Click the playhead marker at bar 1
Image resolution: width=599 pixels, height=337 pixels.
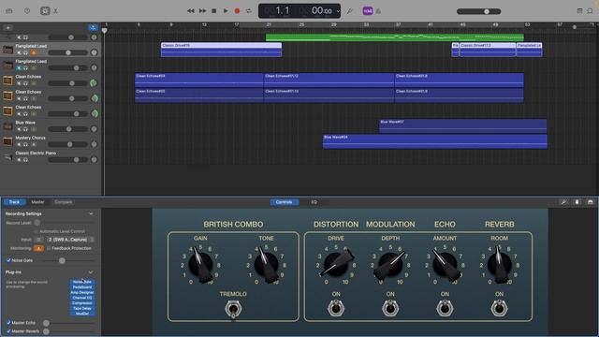click(x=104, y=31)
